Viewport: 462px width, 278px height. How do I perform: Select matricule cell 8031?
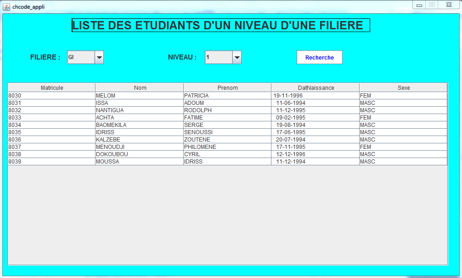coord(51,103)
